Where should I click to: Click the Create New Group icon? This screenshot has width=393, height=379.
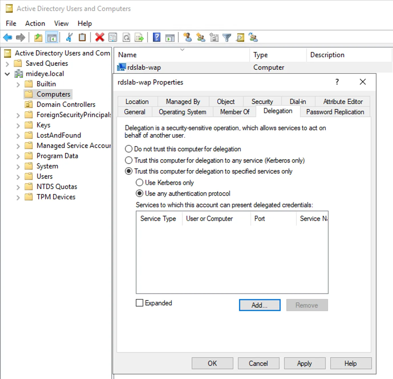pos(200,37)
